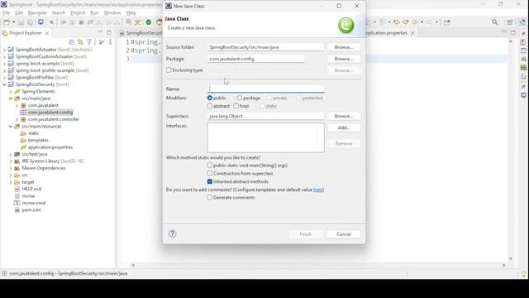
Task: Click the editor horizontal scrollbar right arrow
Action: coord(504,265)
